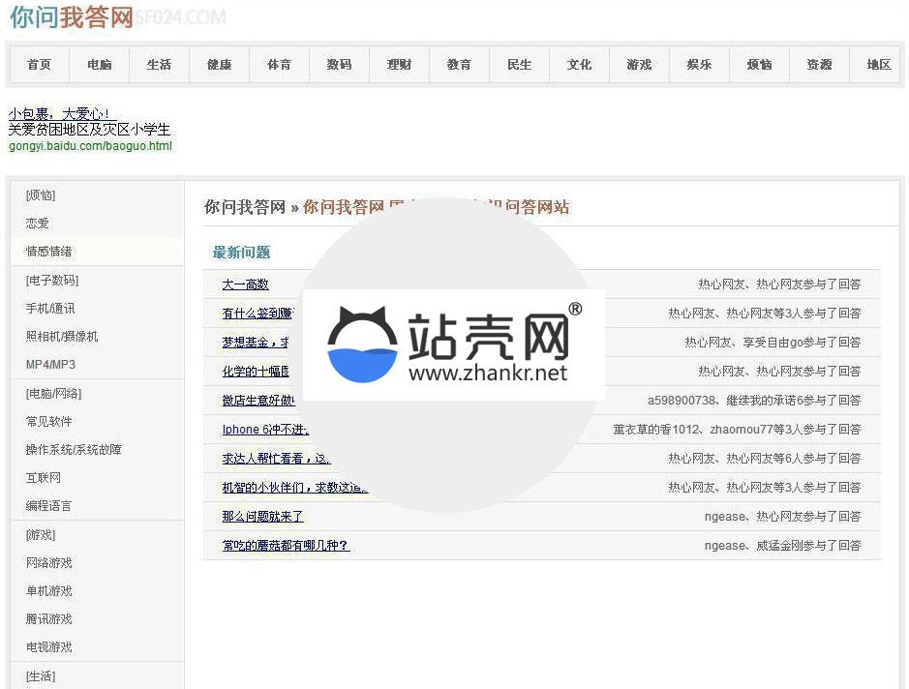Open the [生活] sidebar category
Viewport: 909px width, 689px height.
[x=41, y=676]
